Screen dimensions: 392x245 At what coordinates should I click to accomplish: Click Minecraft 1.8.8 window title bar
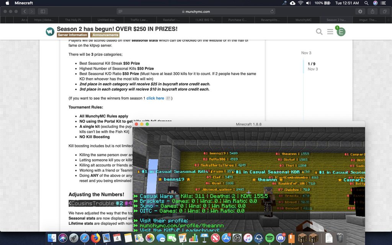click(x=248, y=124)
